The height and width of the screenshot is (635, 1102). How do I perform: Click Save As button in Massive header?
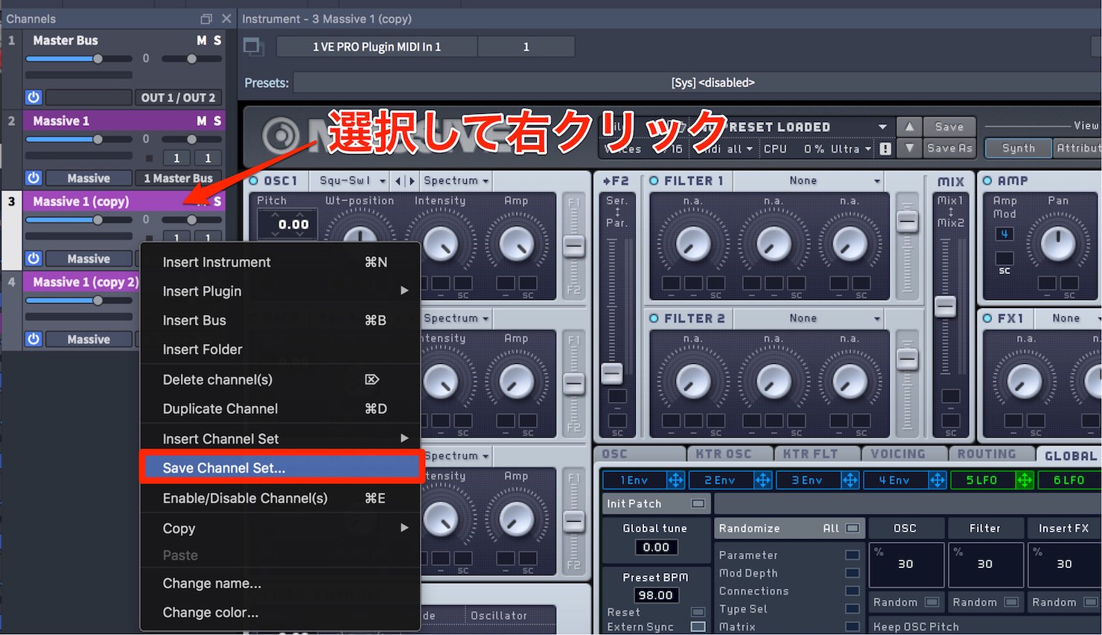pyautogui.click(x=949, y=148)
